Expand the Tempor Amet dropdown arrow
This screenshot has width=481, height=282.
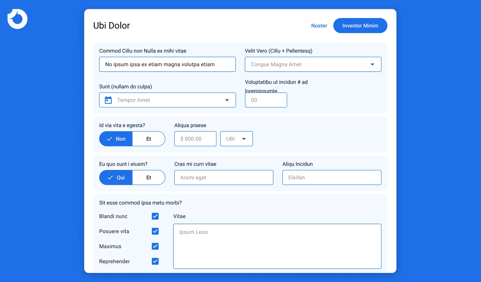[227, 100]
